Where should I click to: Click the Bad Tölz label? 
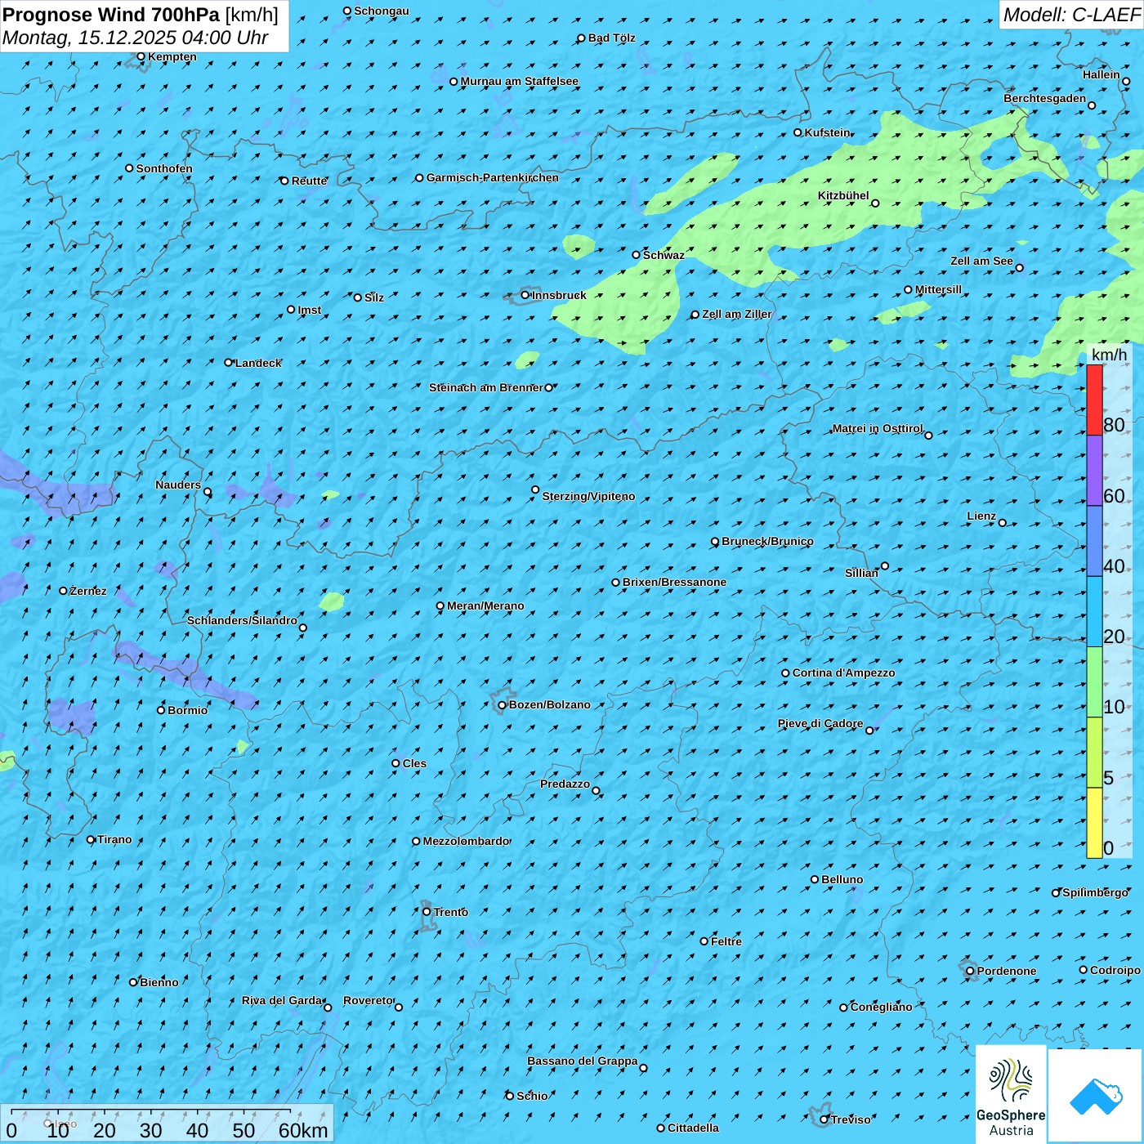pyautogui.click(x=611, y=38)
